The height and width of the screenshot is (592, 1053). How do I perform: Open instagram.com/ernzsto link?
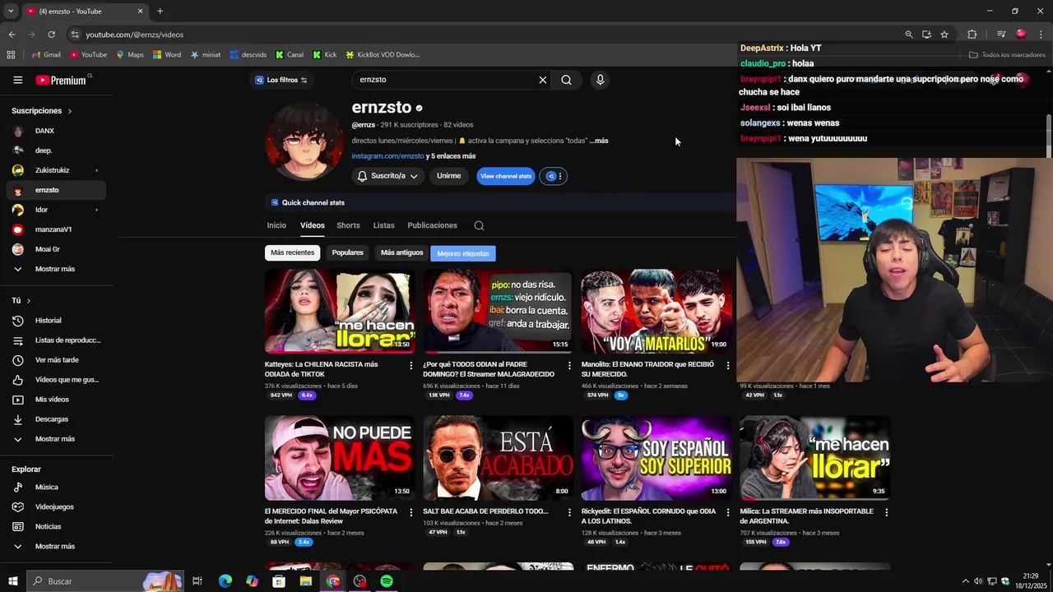tap(387, 156)
